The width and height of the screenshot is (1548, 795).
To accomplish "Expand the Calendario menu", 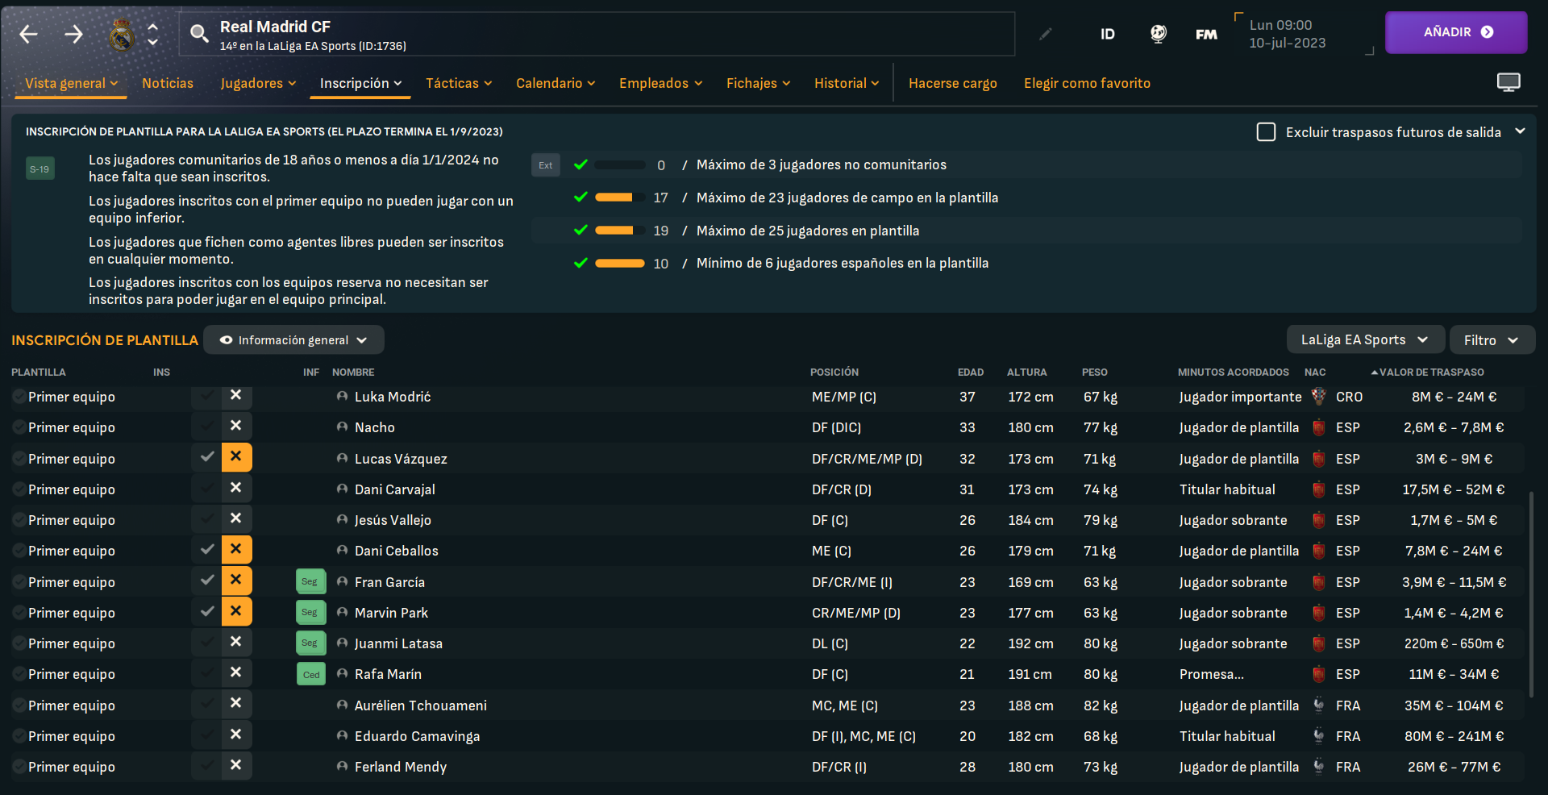I will (556, 83).
